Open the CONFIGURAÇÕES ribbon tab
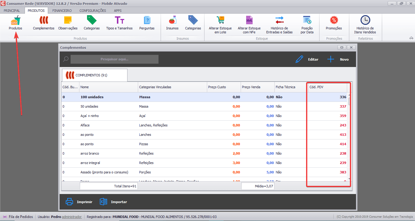 93,11
